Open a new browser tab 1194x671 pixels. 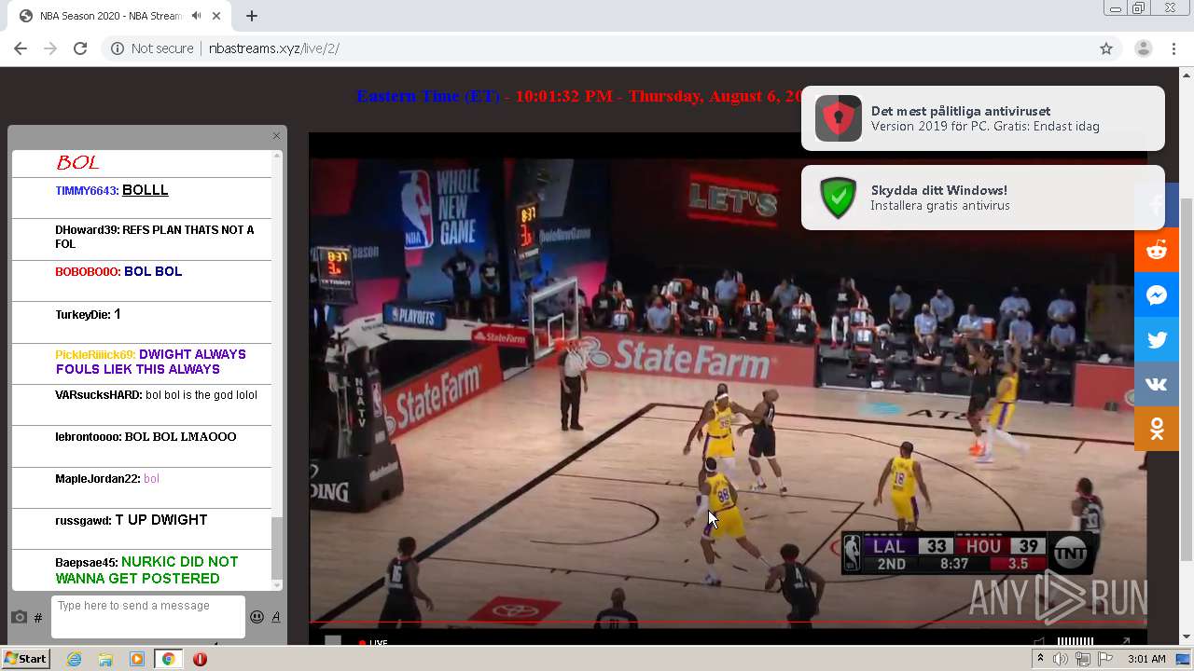click(x=252, y=16)
